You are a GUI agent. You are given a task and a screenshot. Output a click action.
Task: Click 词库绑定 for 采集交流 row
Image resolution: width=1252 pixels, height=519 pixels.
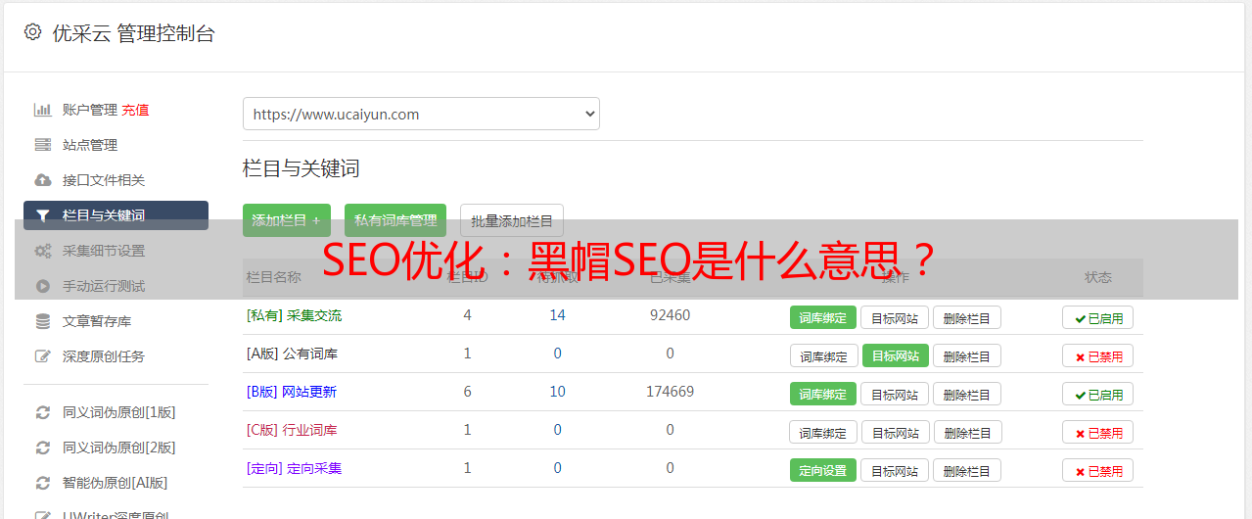(x=823, y=317)
